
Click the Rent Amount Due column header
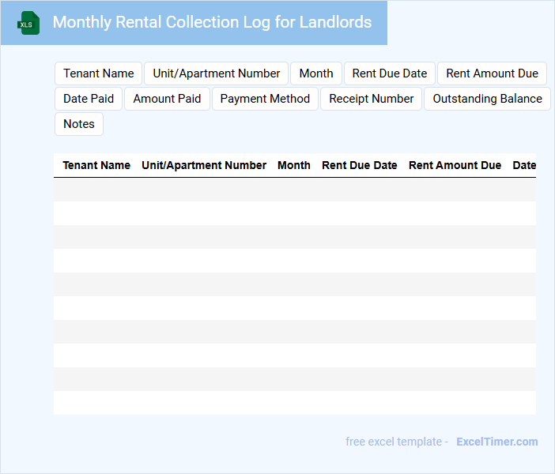tap(455, 165)
